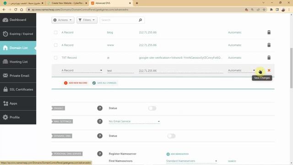Open Personal DNS Server help icon

coord(100,154)
